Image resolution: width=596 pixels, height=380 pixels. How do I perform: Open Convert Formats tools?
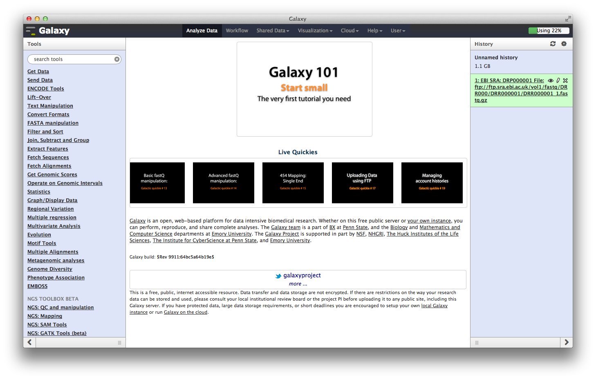click(x=48, y=115)
